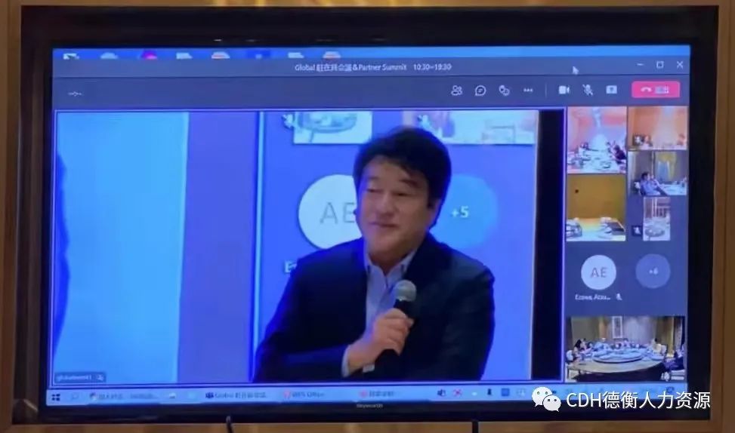Open the meeting chat icon
This screenshot has width=735, height=433.
(480, 91)
